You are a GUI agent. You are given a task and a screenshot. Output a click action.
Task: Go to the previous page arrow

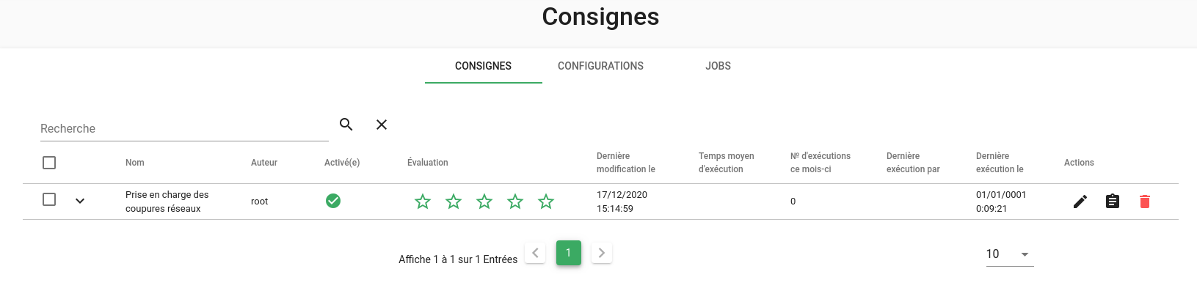(535, 253)
